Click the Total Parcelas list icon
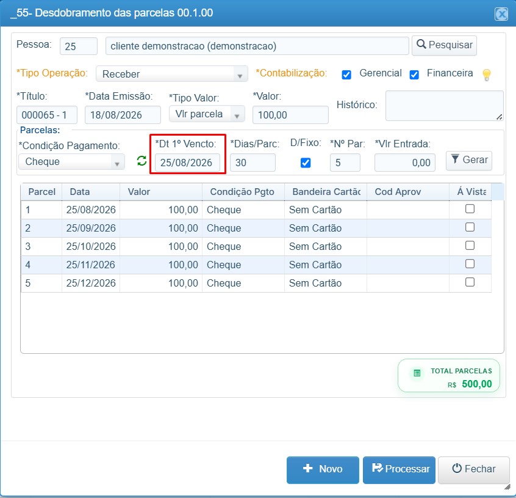 pos(417,373)
